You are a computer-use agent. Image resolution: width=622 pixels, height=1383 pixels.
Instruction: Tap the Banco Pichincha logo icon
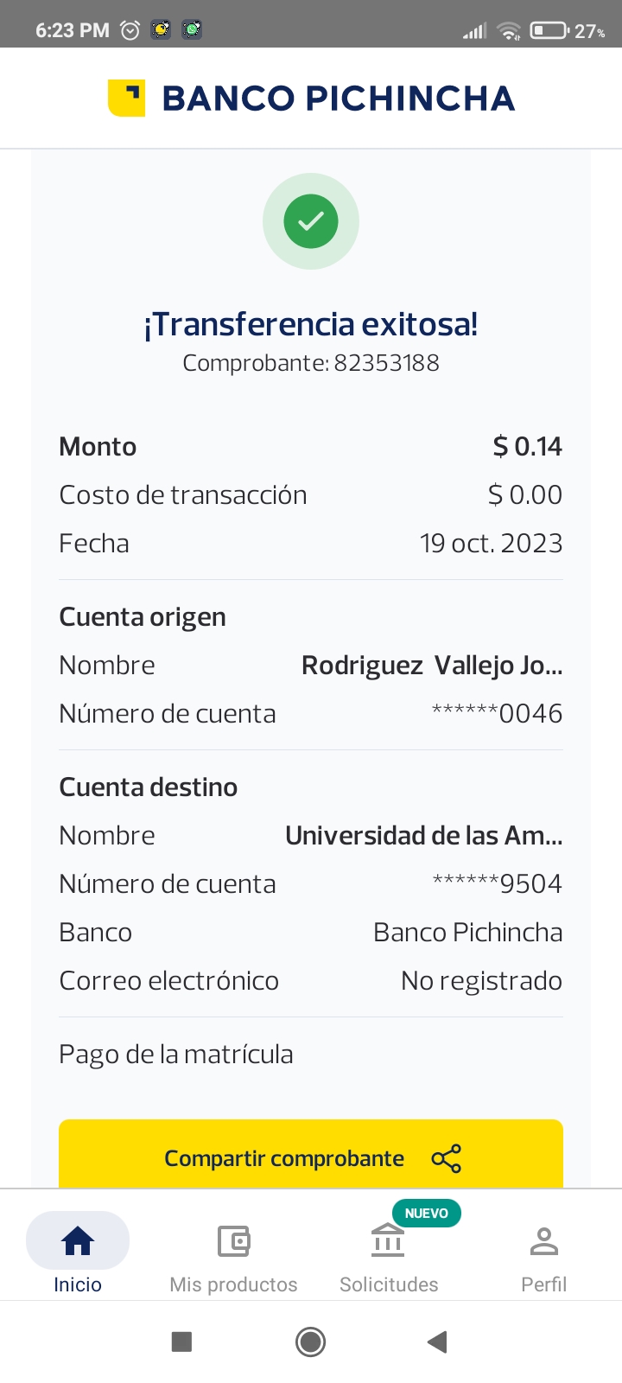click(126, 98)
